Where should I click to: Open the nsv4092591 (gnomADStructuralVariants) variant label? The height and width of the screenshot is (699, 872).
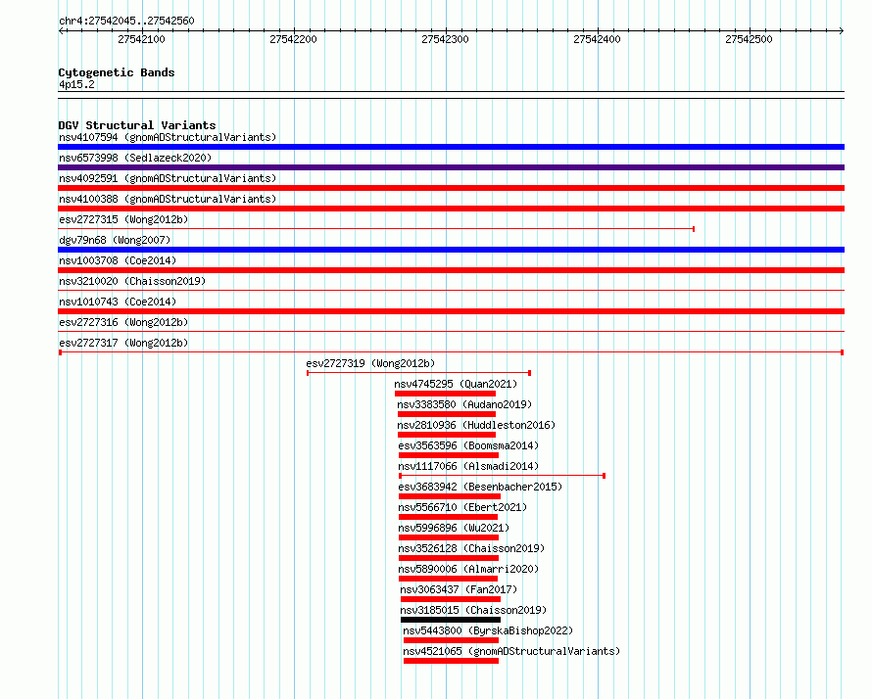[x=168, y=178]
